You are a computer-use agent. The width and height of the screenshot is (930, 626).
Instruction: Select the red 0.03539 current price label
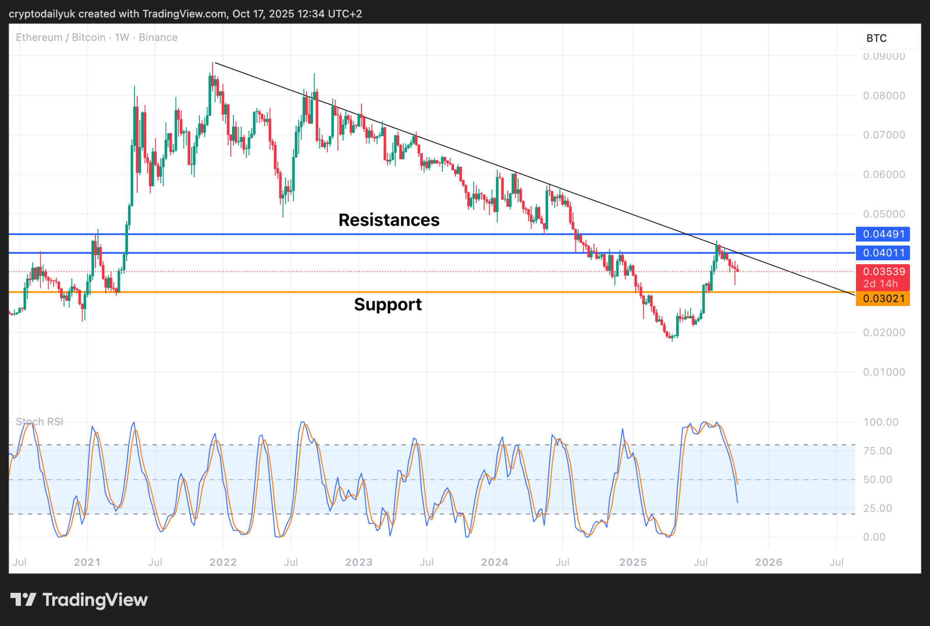[883, 277]
